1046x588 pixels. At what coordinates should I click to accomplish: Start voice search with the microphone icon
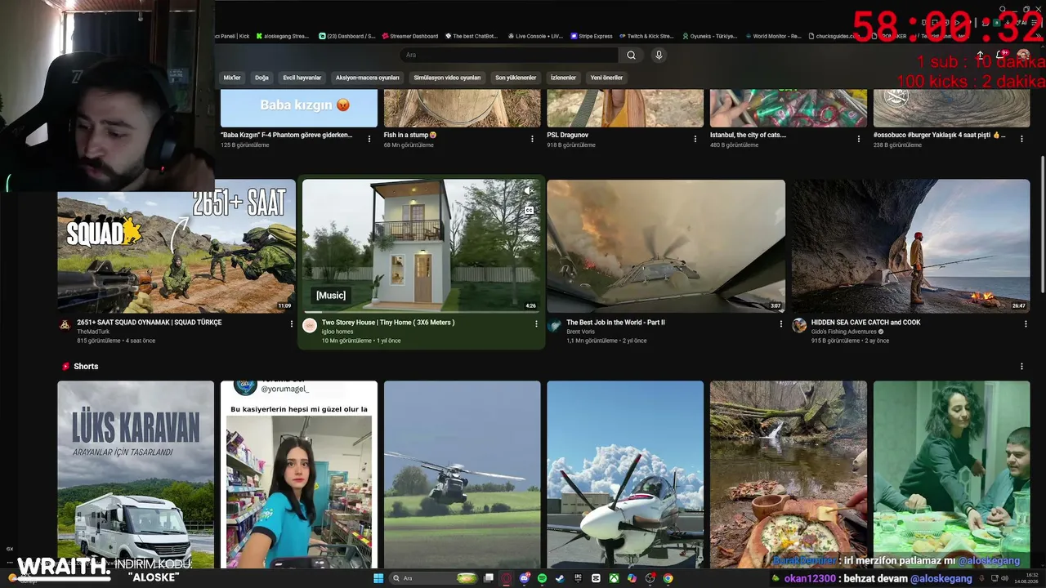(x=659, y=55)
